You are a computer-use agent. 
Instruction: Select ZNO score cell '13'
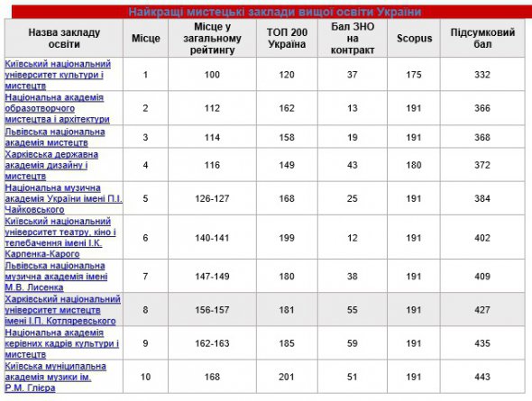coord(353,108)
